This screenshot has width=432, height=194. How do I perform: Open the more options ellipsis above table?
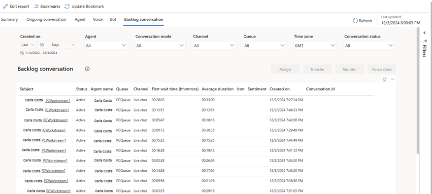click(393, 79)
